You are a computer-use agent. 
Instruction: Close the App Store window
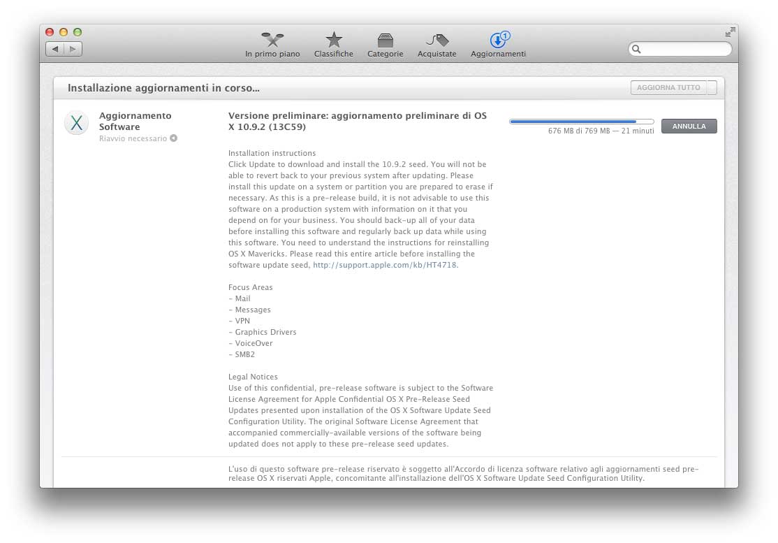(x=49, y=32)
